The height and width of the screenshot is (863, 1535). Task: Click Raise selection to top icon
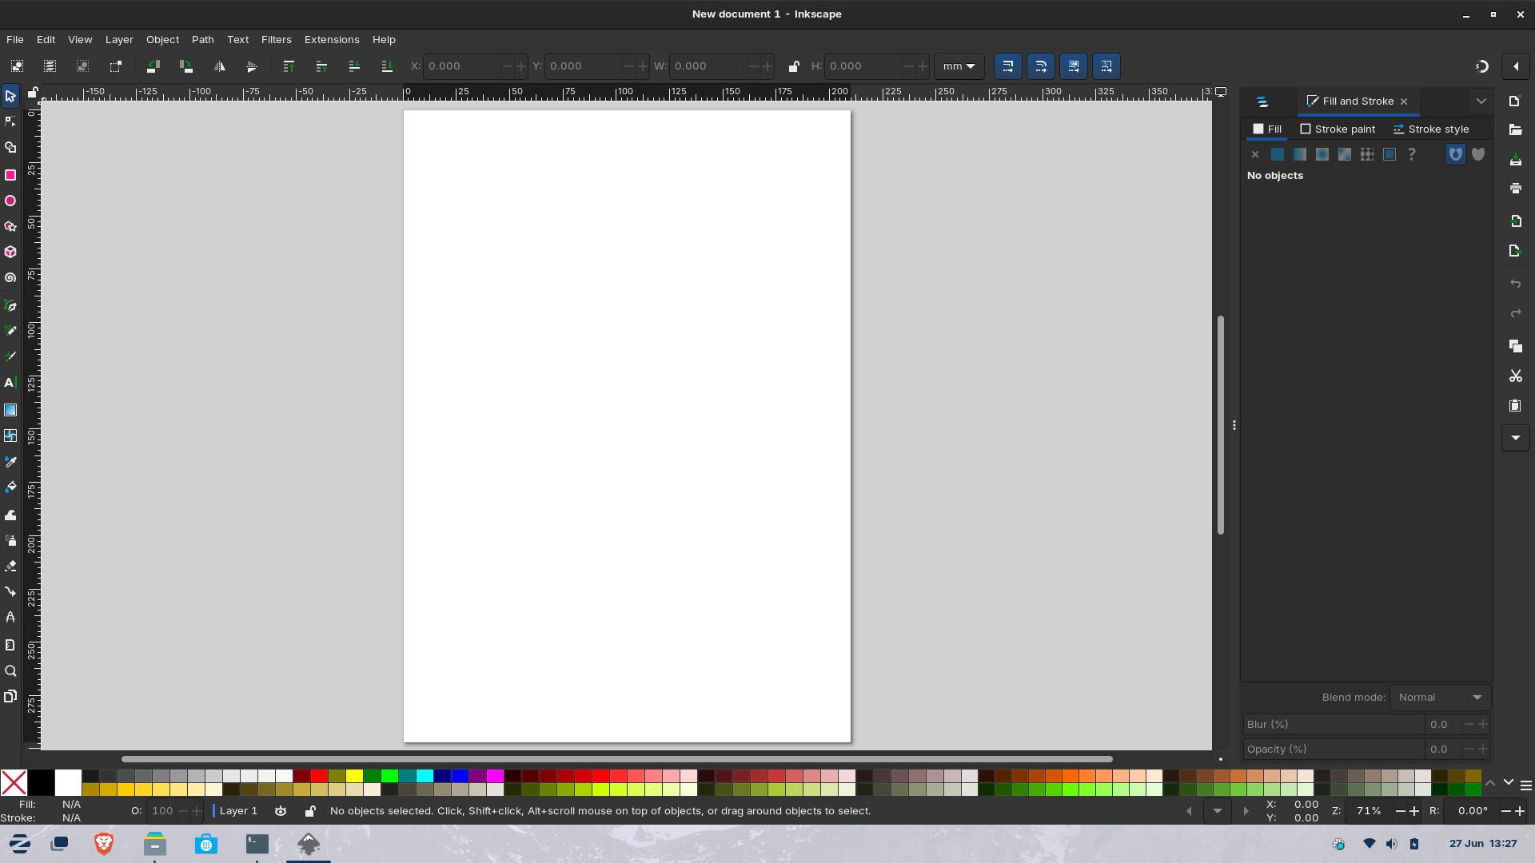[x=289, y=66]
